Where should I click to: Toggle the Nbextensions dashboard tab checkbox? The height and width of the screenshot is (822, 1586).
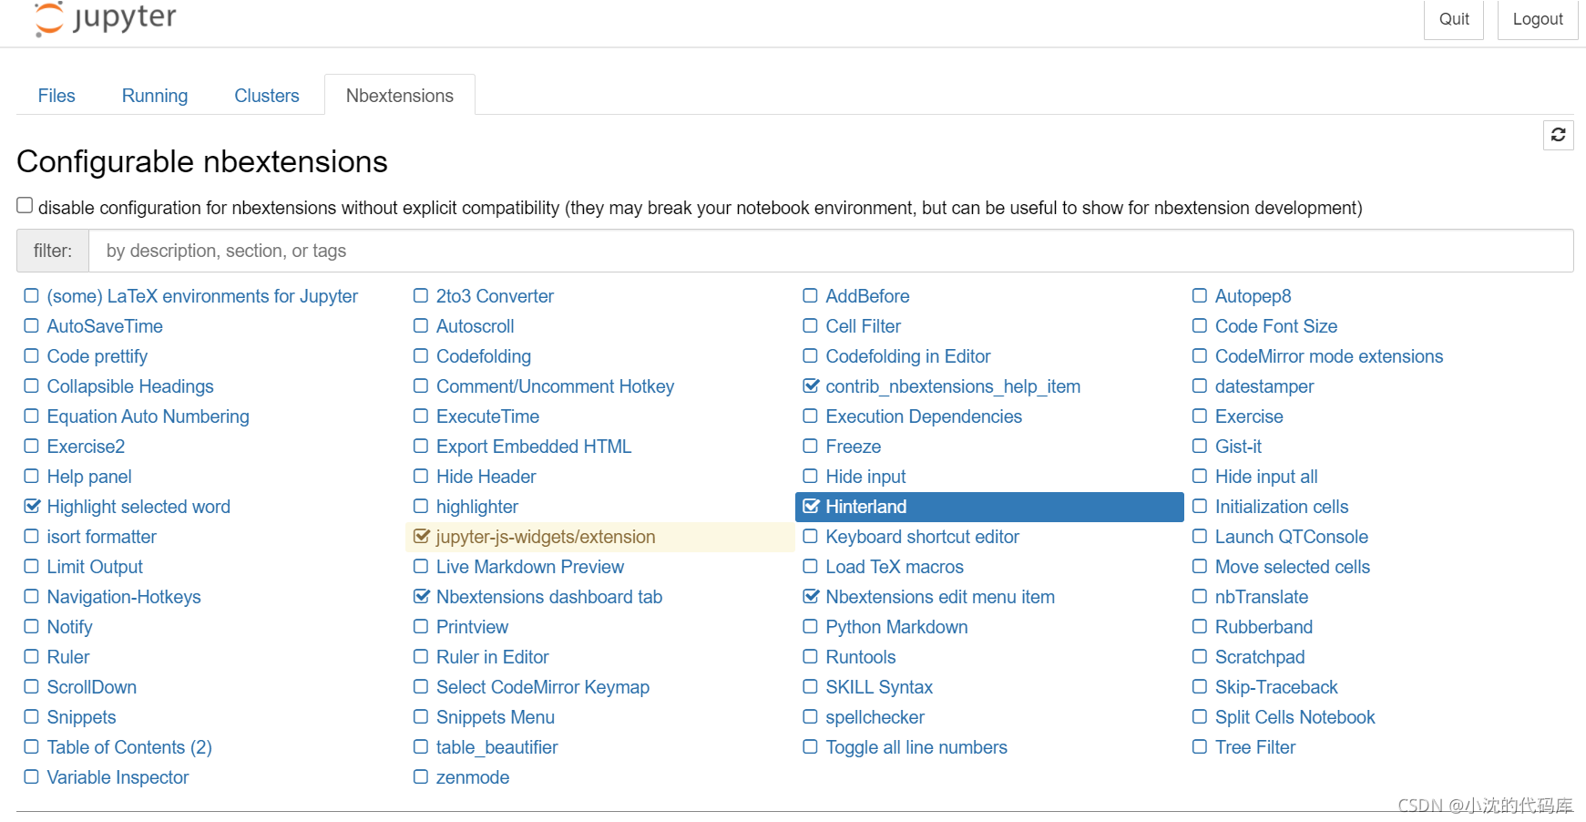pos(421,597)
